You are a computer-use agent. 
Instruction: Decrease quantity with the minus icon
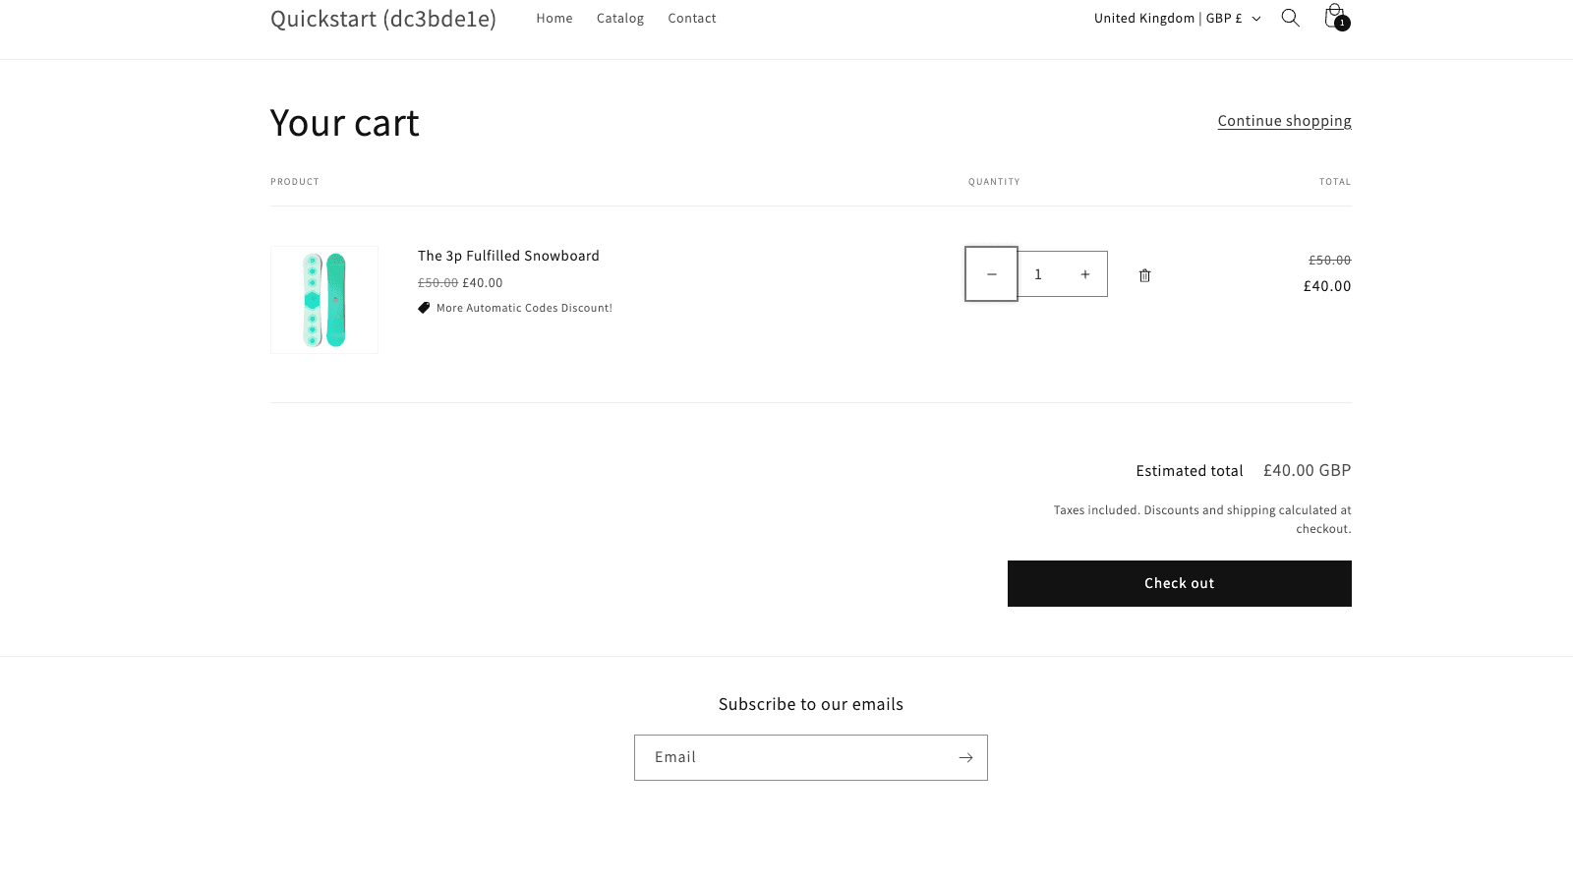991,274
